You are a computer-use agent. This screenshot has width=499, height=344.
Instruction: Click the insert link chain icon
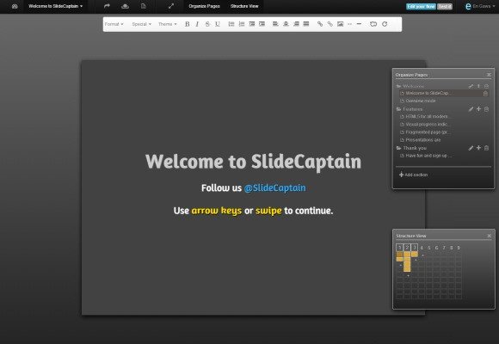click(320, 24)
